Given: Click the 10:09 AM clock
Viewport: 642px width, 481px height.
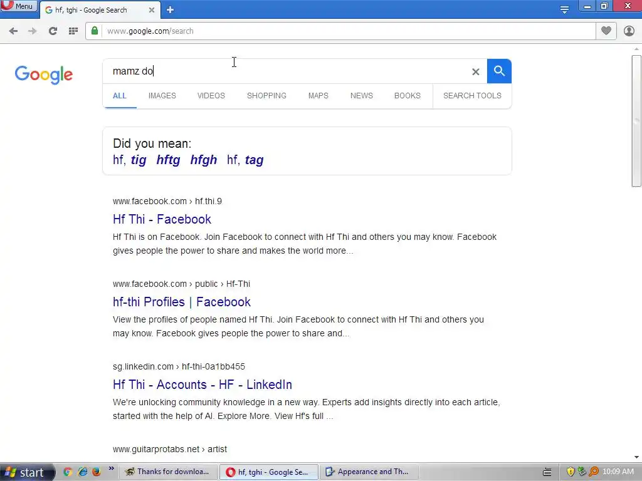Looking at the screenshot, I should (618, 472).
